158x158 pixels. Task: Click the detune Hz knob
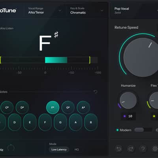point(11,148)
